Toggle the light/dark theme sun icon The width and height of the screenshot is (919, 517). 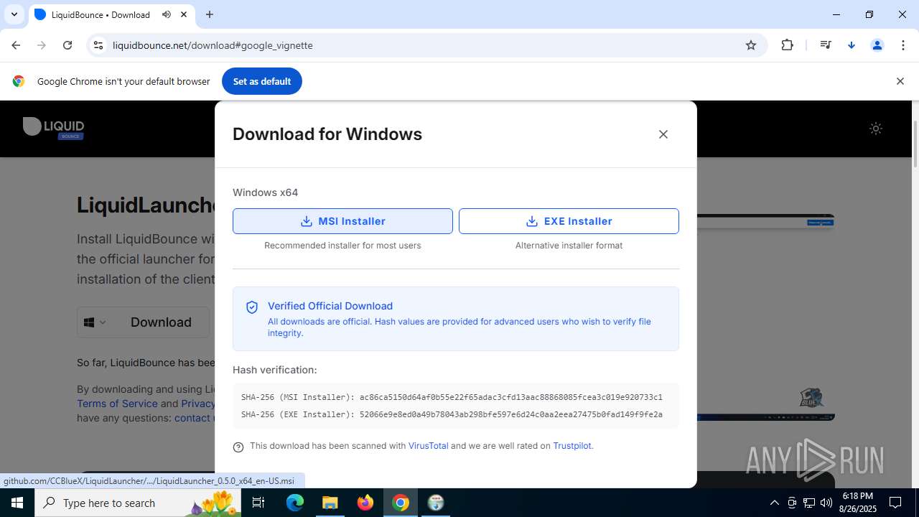pos(876,129)
